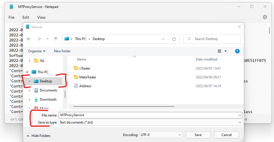Select the MetaTrader folder row
This screenshot has width=274, height=142.
(x=88, y=77)
